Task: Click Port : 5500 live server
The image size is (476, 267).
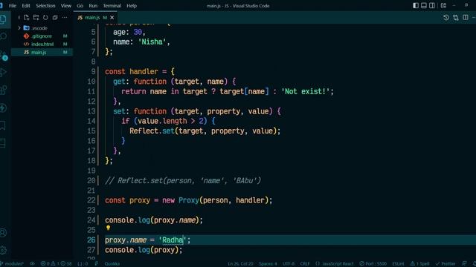Action: click(x=373, y=264)
